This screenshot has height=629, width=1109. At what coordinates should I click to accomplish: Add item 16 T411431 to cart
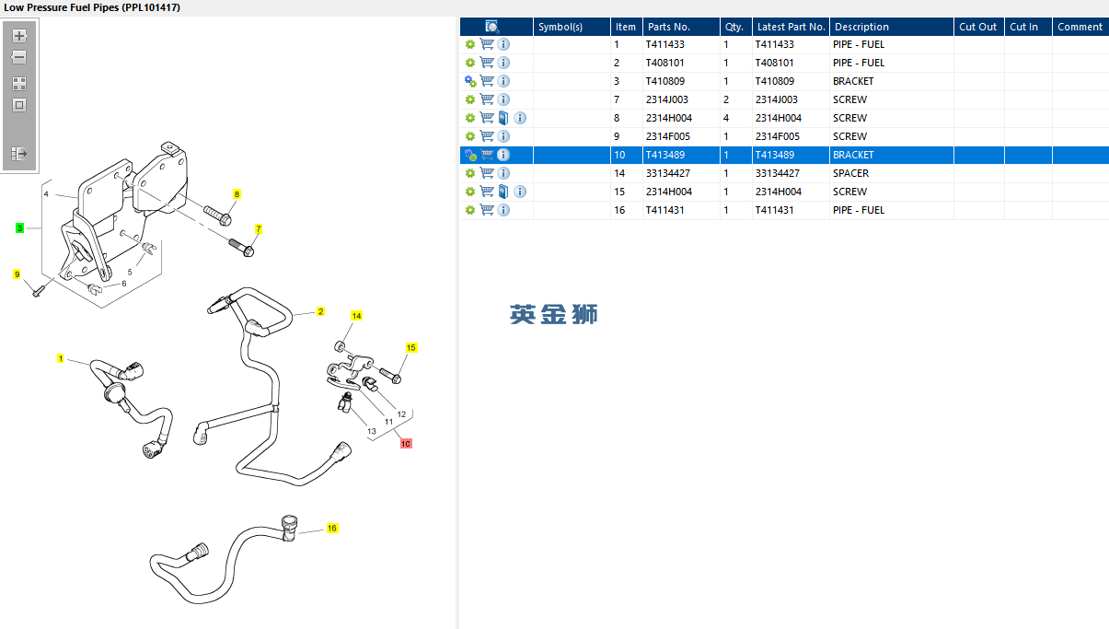click(x=487, y=210)
